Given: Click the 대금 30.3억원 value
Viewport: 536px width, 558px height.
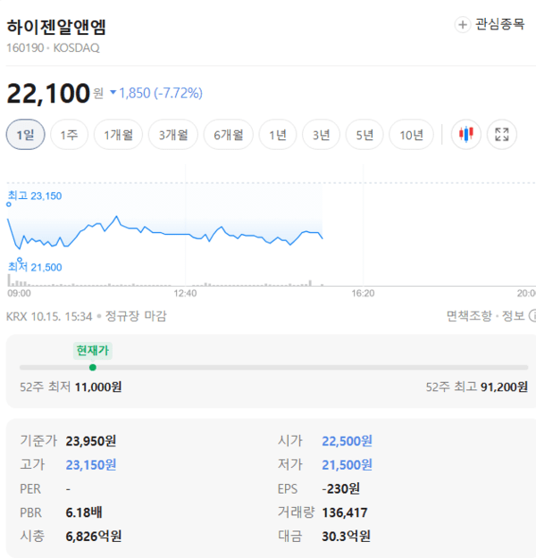Looking at the screenshot, I should coord(347,537).
